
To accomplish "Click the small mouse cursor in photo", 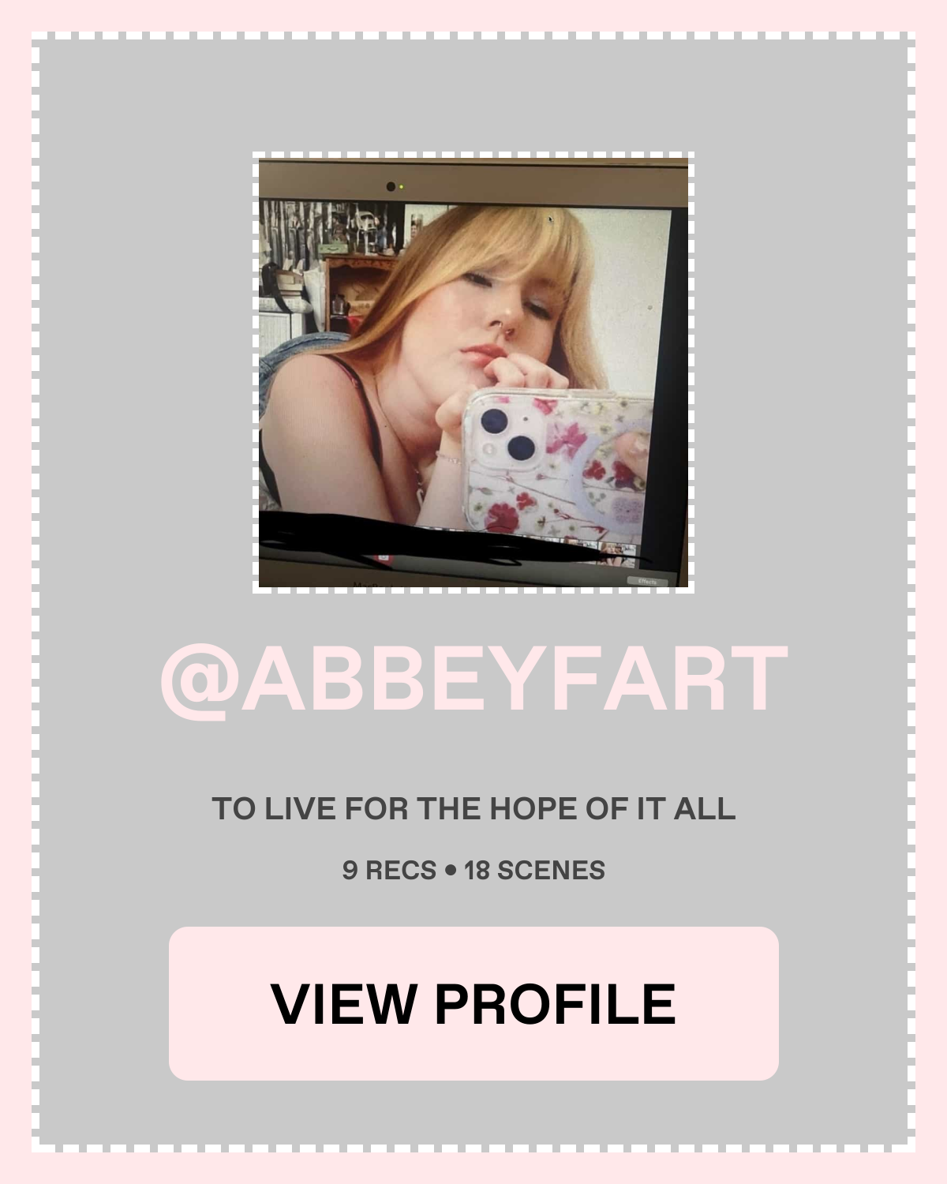I will click(550, 219).
